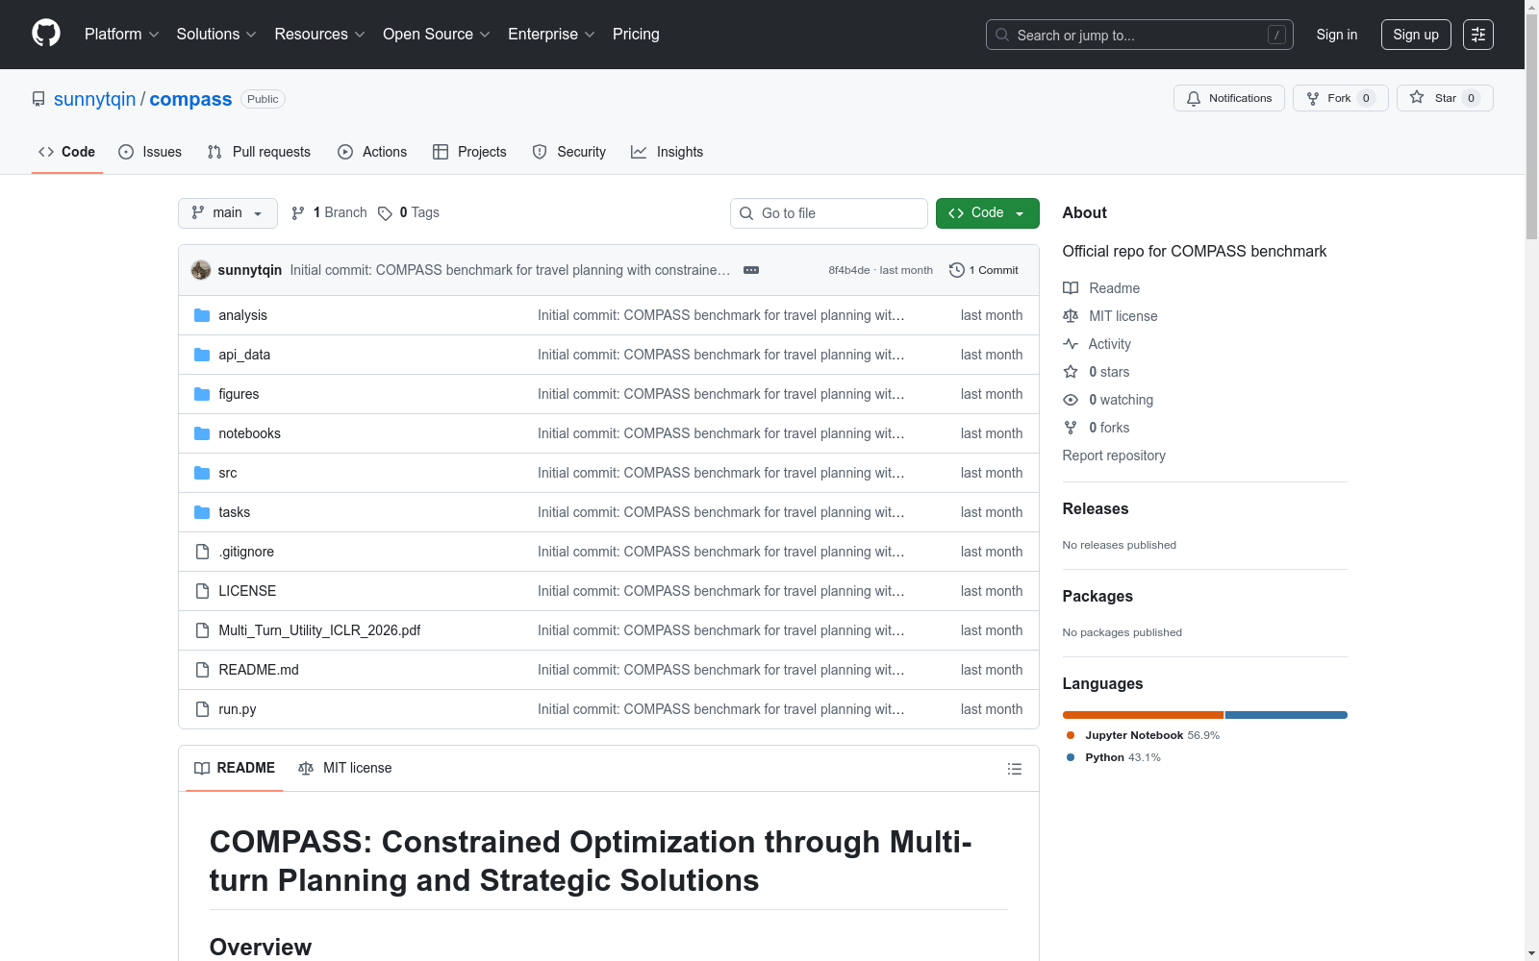The height and width of the screenshot is (961, 1539).
Task: Open the Pricing page
Action: [636, 35]
